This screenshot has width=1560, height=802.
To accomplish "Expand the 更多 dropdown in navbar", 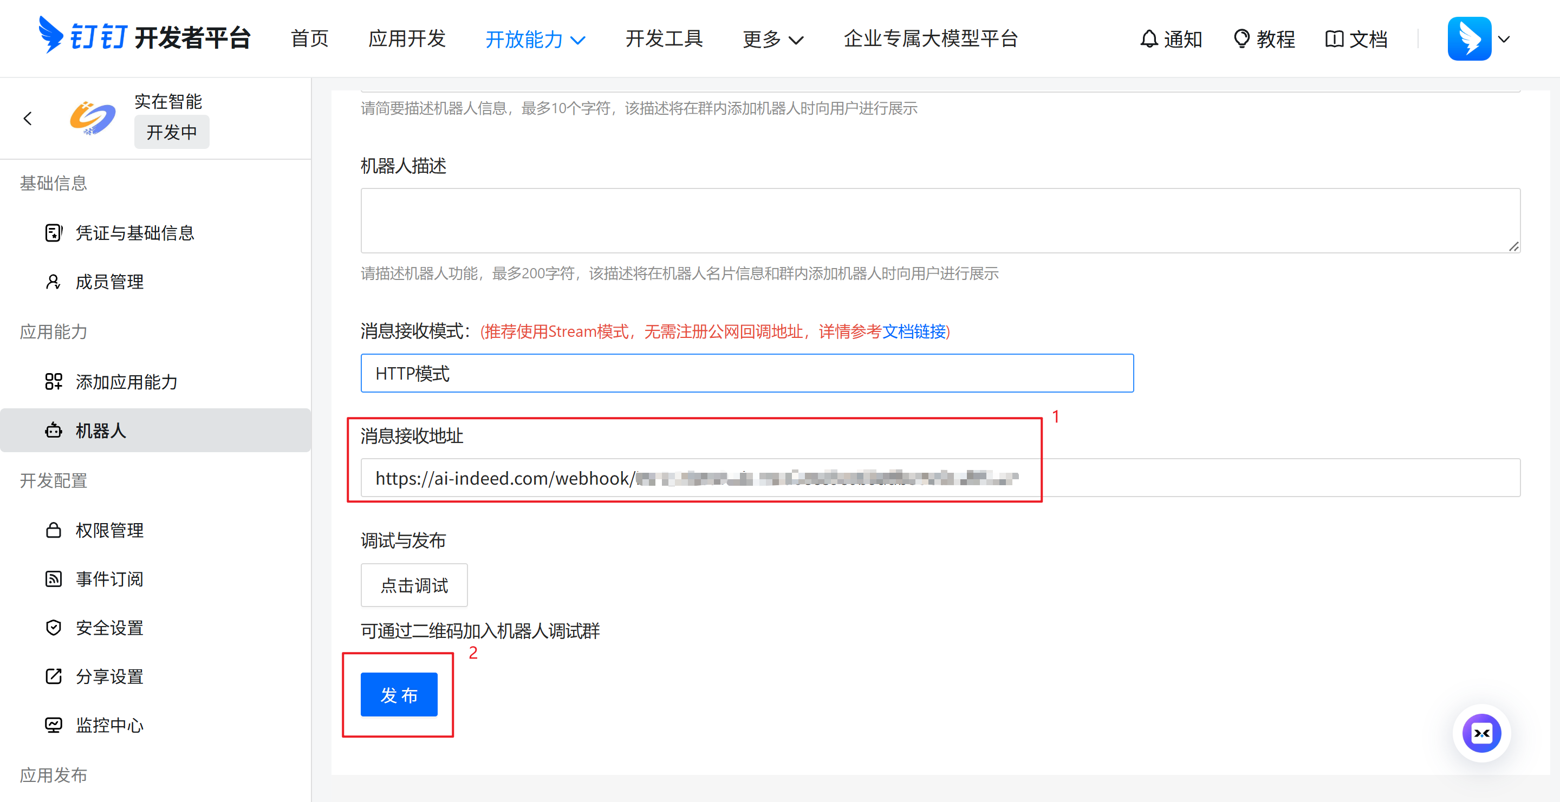I will tap(773, 40).
